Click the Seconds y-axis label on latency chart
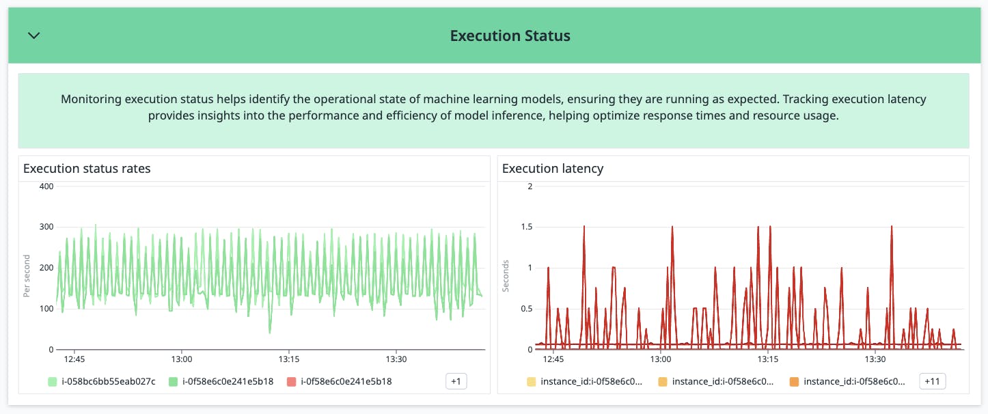Screen dimensions: 988x414 pos(506,276)
